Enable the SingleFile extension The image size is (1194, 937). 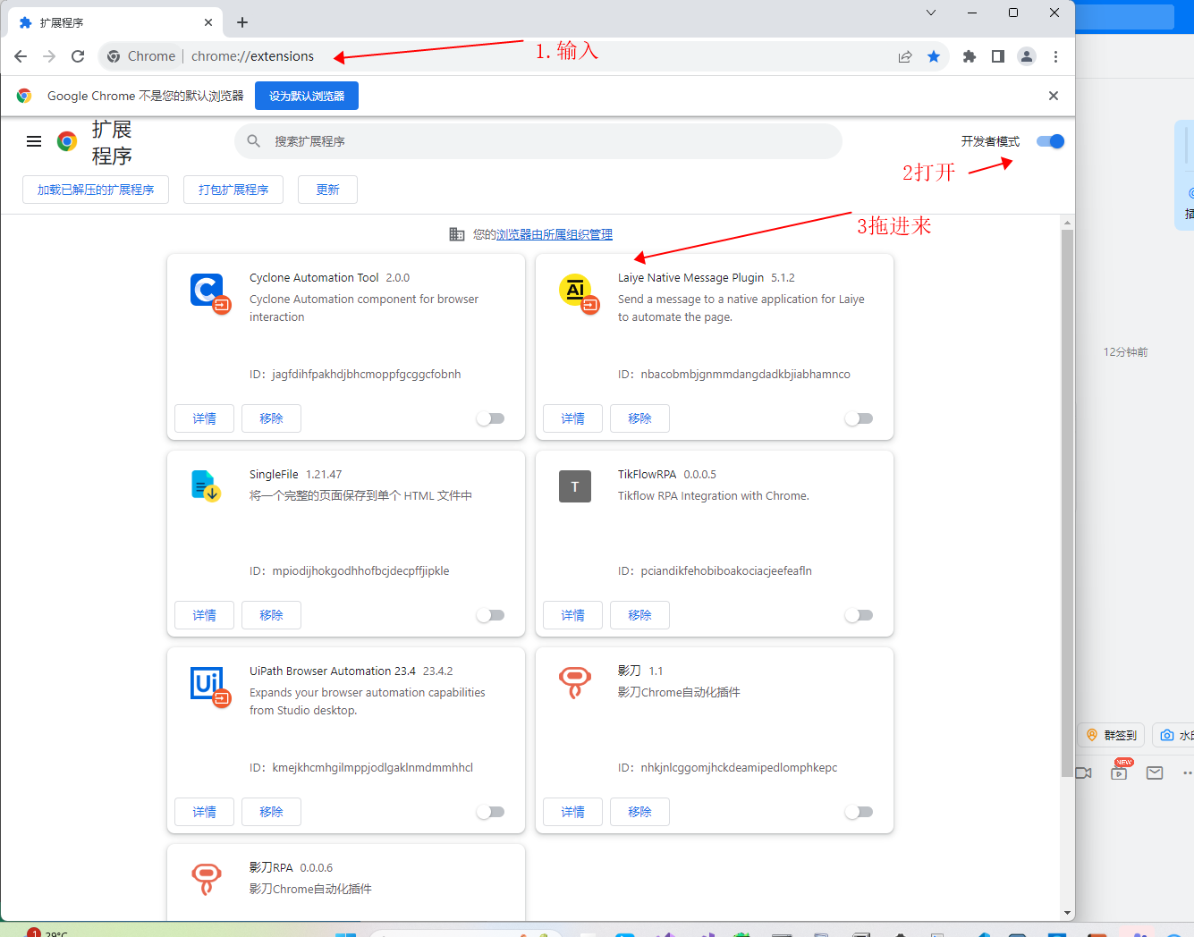tap(490, 615)
